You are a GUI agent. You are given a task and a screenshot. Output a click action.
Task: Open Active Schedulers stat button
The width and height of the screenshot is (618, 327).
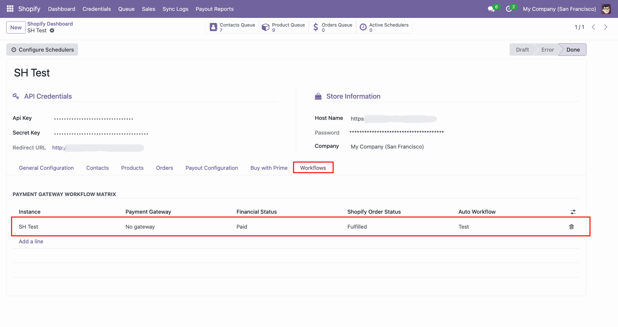(x=384, y=27)
